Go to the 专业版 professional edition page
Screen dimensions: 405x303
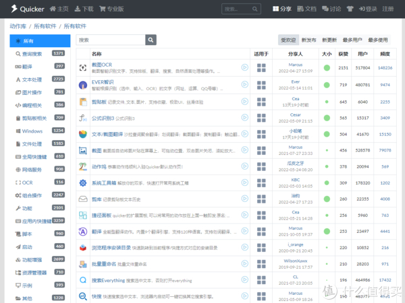click(x=111, y=9)
